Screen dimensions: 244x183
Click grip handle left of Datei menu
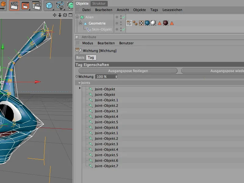pos(78,10)
